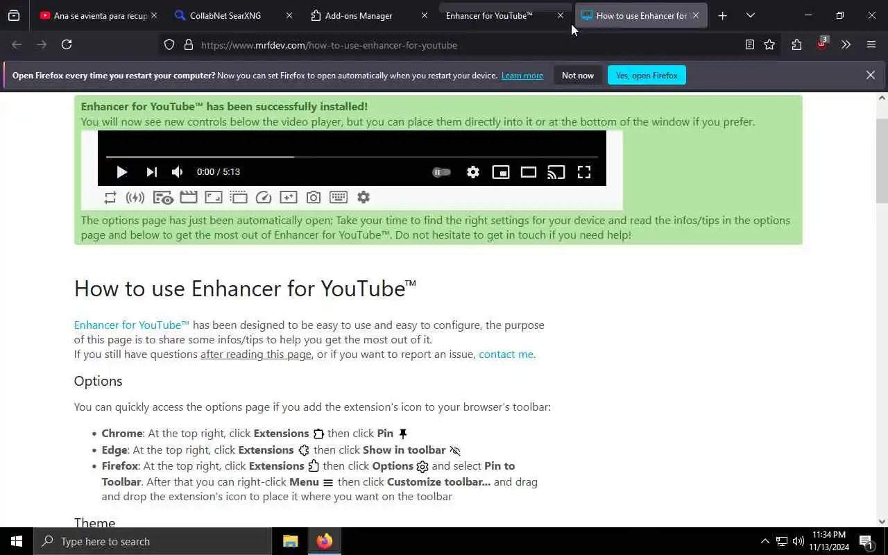Viewport: 888px width, 555px height.
Task: Click Yes, open Firefox button
Action: (647, 75)
